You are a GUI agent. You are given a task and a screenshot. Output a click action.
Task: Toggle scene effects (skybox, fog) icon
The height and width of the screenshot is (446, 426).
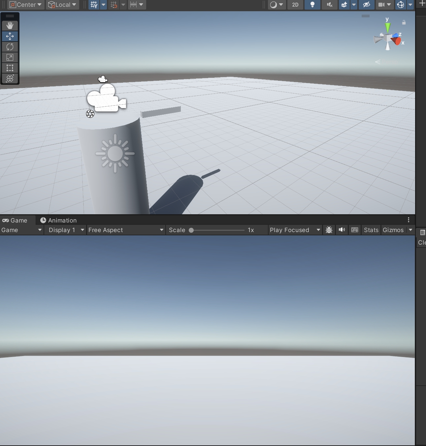(344, 5)
